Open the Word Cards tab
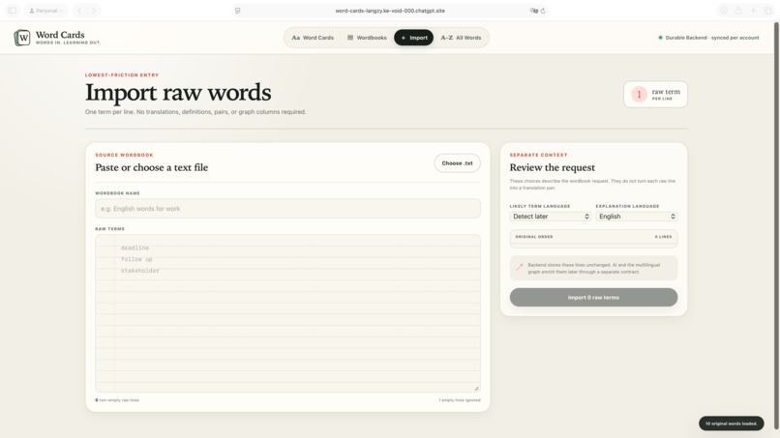Image resolution: width=780 pixels, height=438 pixels. [x=313, y=38]
